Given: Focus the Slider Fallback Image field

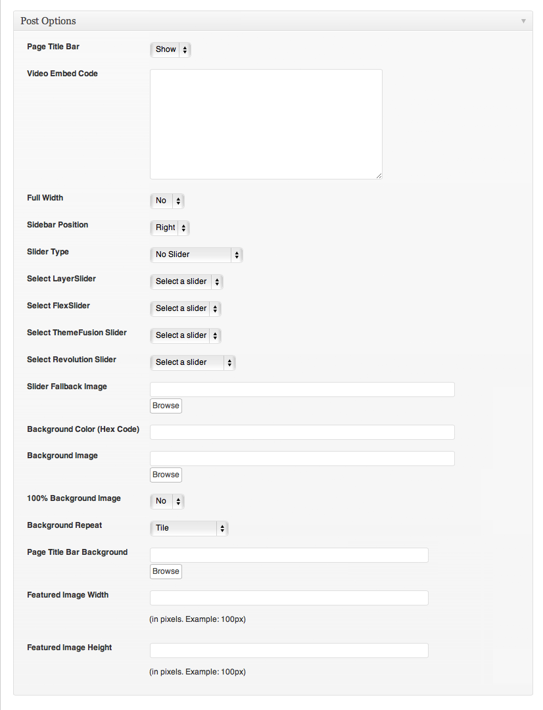Looking at the screenshot, I should tap(302, 389).
